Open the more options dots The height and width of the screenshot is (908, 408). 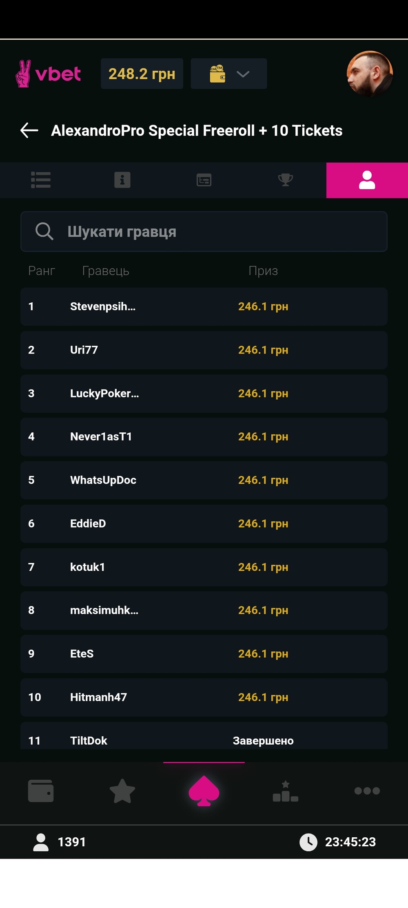pos(367,791)
